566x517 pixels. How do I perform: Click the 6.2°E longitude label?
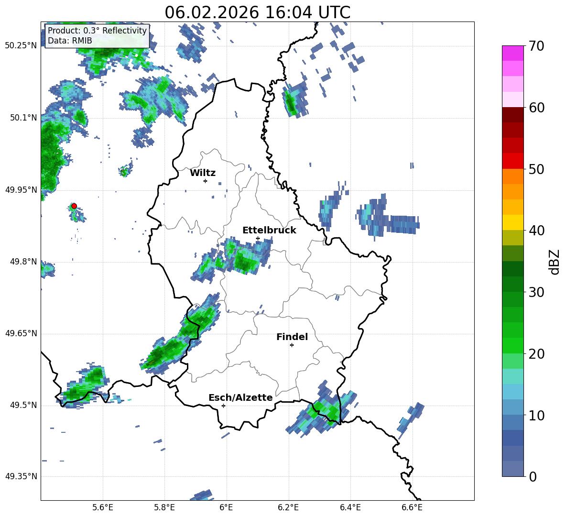tap(288, 507)
